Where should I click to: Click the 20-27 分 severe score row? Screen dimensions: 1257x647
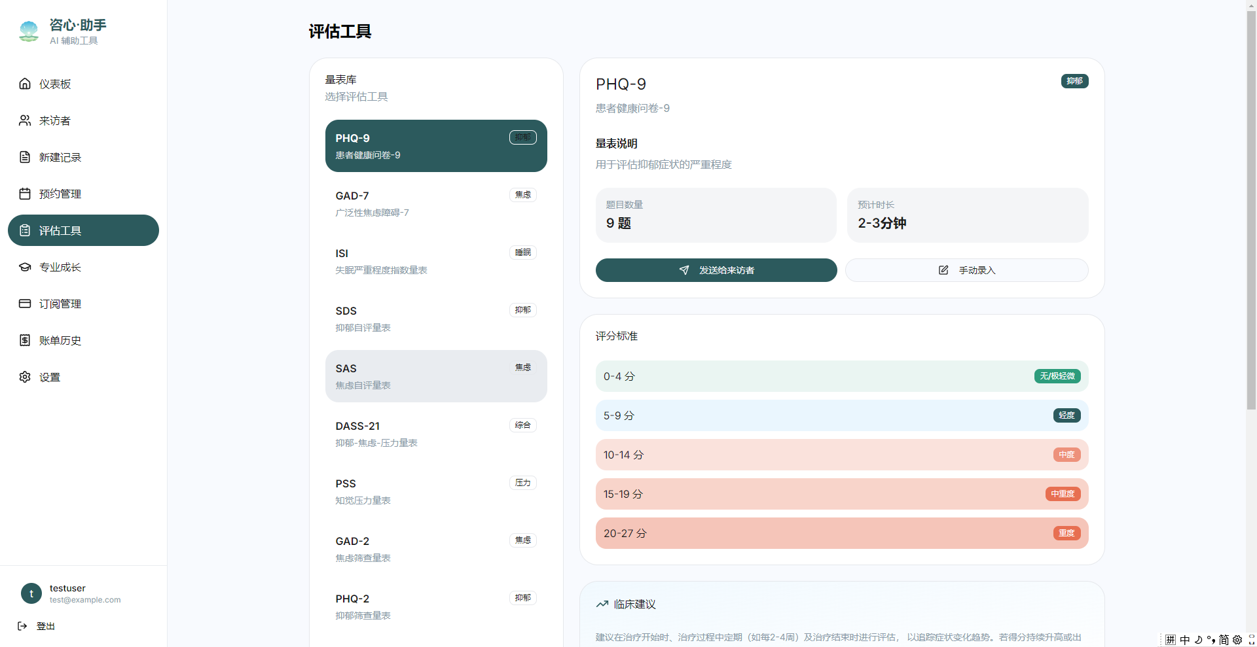coord(842,533)
